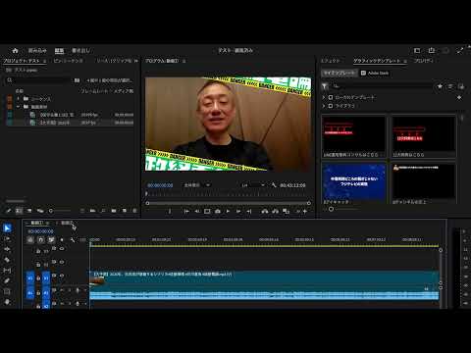This screenshot has width=471, height=353.
Task: Click the Extract button in program monitor
Action: pos(275,212)
